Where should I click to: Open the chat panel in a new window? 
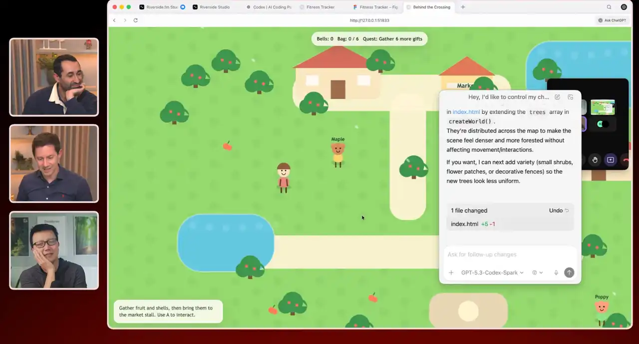point(571,97)
